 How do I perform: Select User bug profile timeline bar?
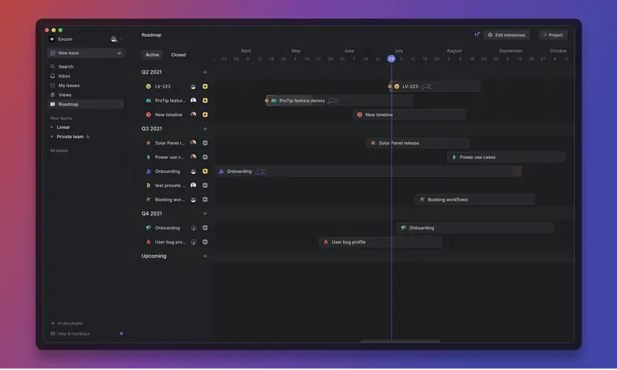coord(380,242)
